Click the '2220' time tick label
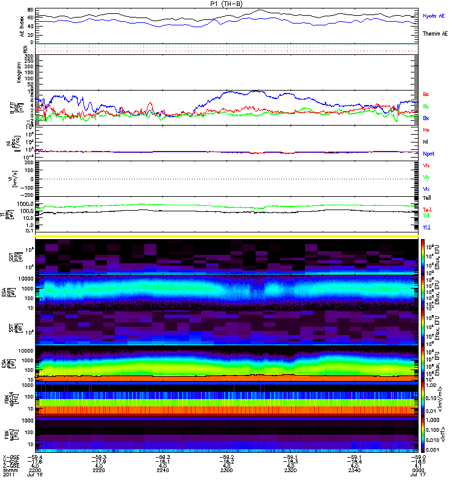The height and width of the screenshot is (483, 453). coord(98,470)
